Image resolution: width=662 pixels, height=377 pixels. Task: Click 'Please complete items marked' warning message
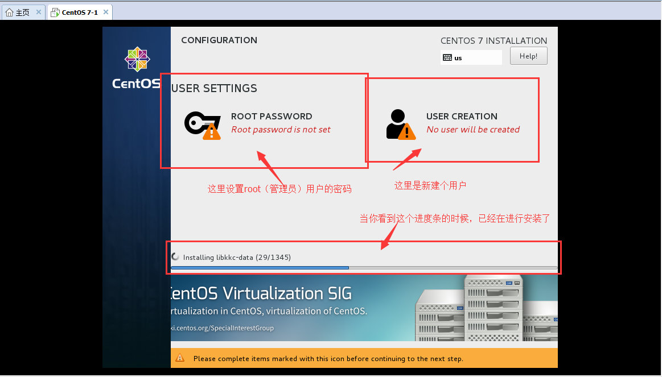coord(328,359)
